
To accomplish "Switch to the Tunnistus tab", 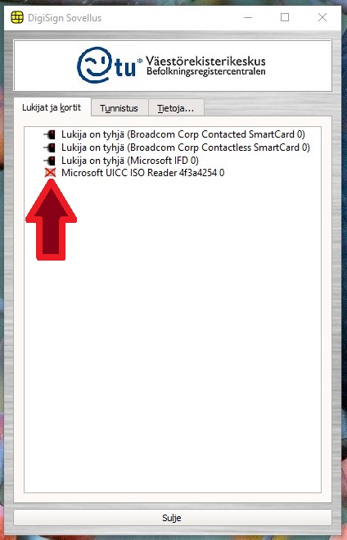I will click(x=119, y=108).
